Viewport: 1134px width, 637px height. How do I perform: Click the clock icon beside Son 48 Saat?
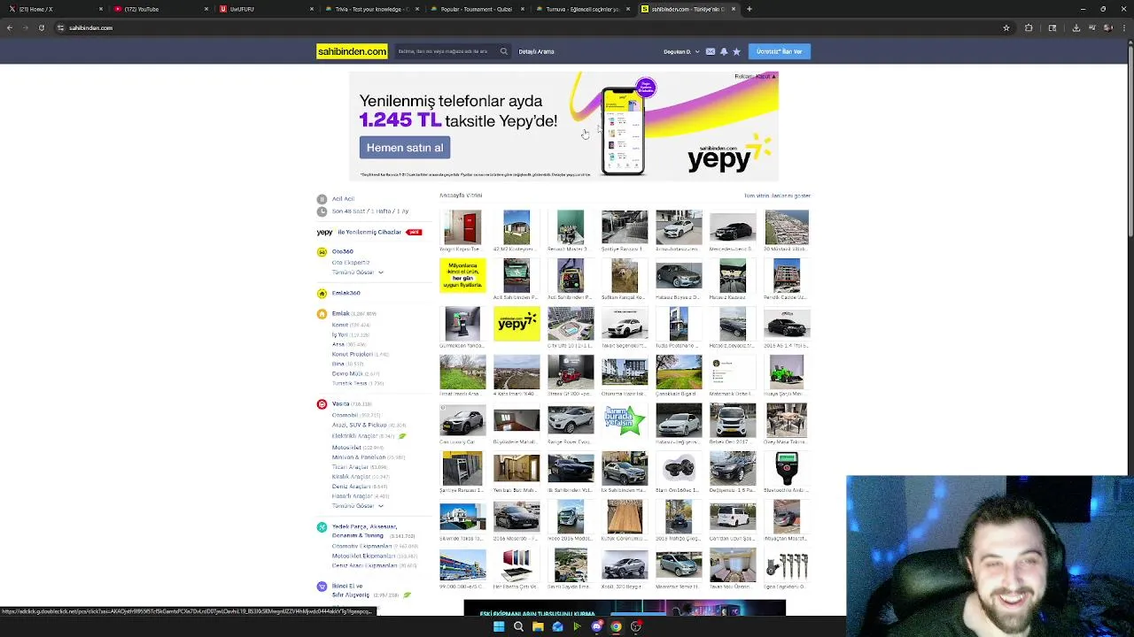tap(322, 211)
